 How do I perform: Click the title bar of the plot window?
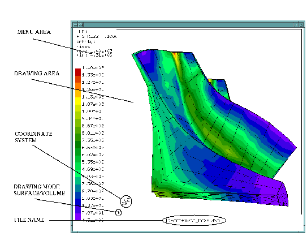pyautogui.click(x=188, y=25)
